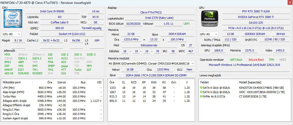Click the red Secure Boot label

256,60
